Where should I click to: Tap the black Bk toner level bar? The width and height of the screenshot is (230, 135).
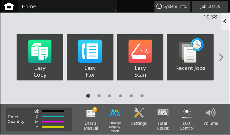tap(53, 111)
